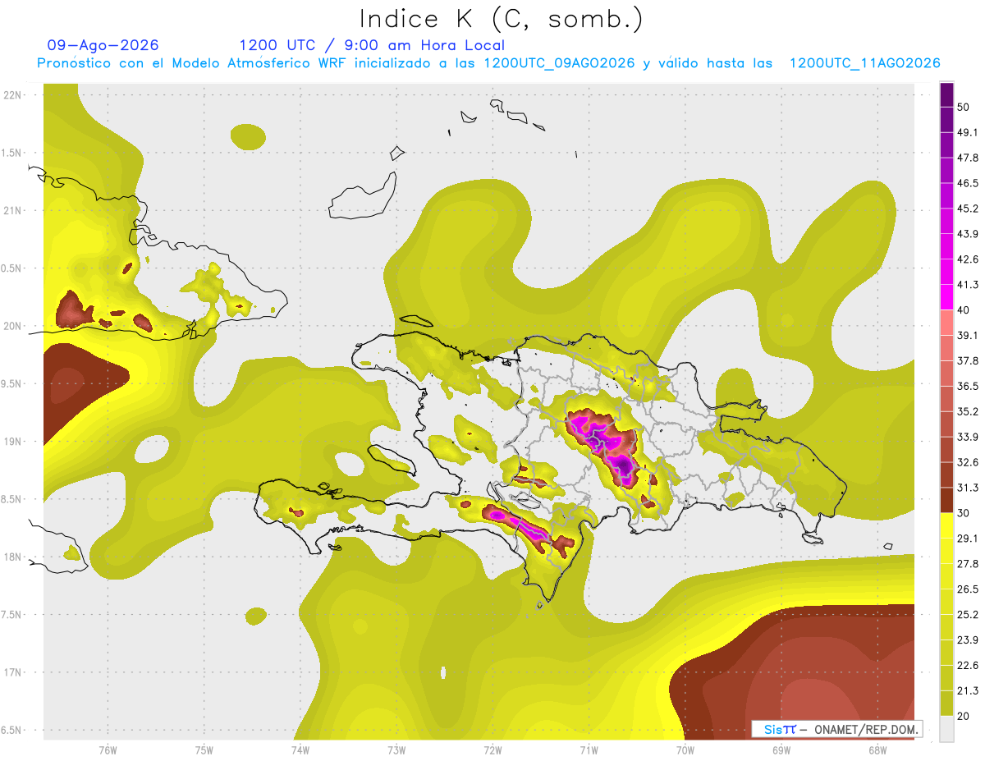
Task: Click the "42.6" value on the color scale
Action: (968, 259)
